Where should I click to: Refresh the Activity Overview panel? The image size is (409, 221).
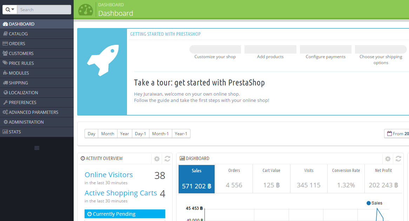(167, 159)
